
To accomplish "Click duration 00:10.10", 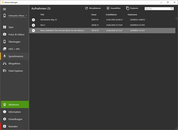I will (x=95, y=31).
